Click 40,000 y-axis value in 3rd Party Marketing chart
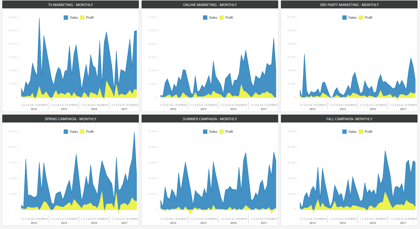This screenshot has height=229, width=420. tap(291, 44)
